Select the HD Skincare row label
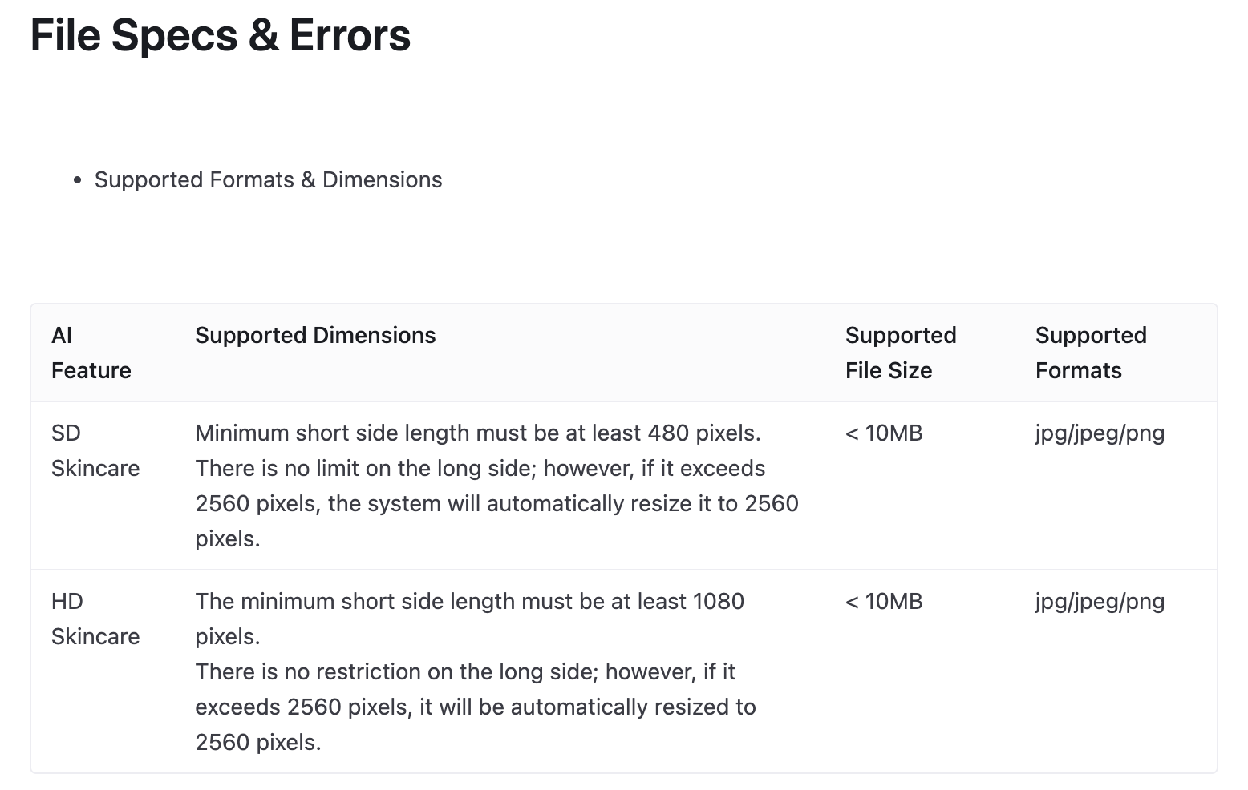 tap(95, 619)
